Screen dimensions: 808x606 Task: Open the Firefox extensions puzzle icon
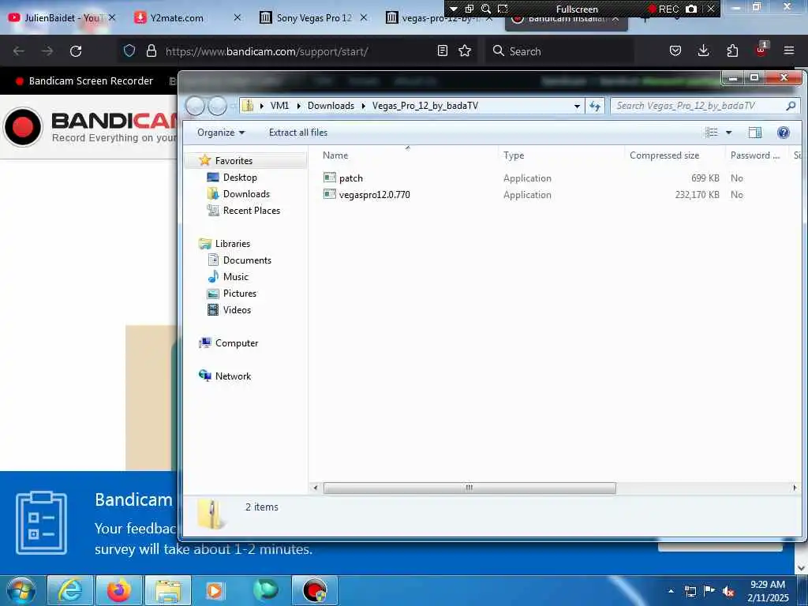(x=732, y=50)
